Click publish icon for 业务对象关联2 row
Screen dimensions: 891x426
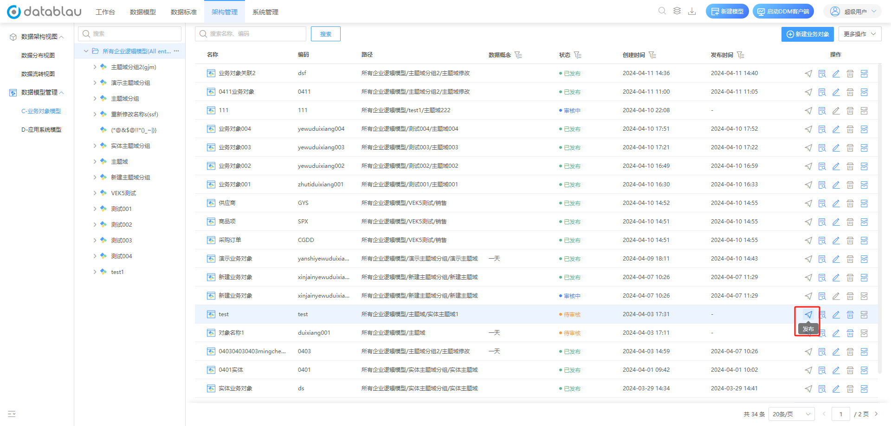pos(808,74)
